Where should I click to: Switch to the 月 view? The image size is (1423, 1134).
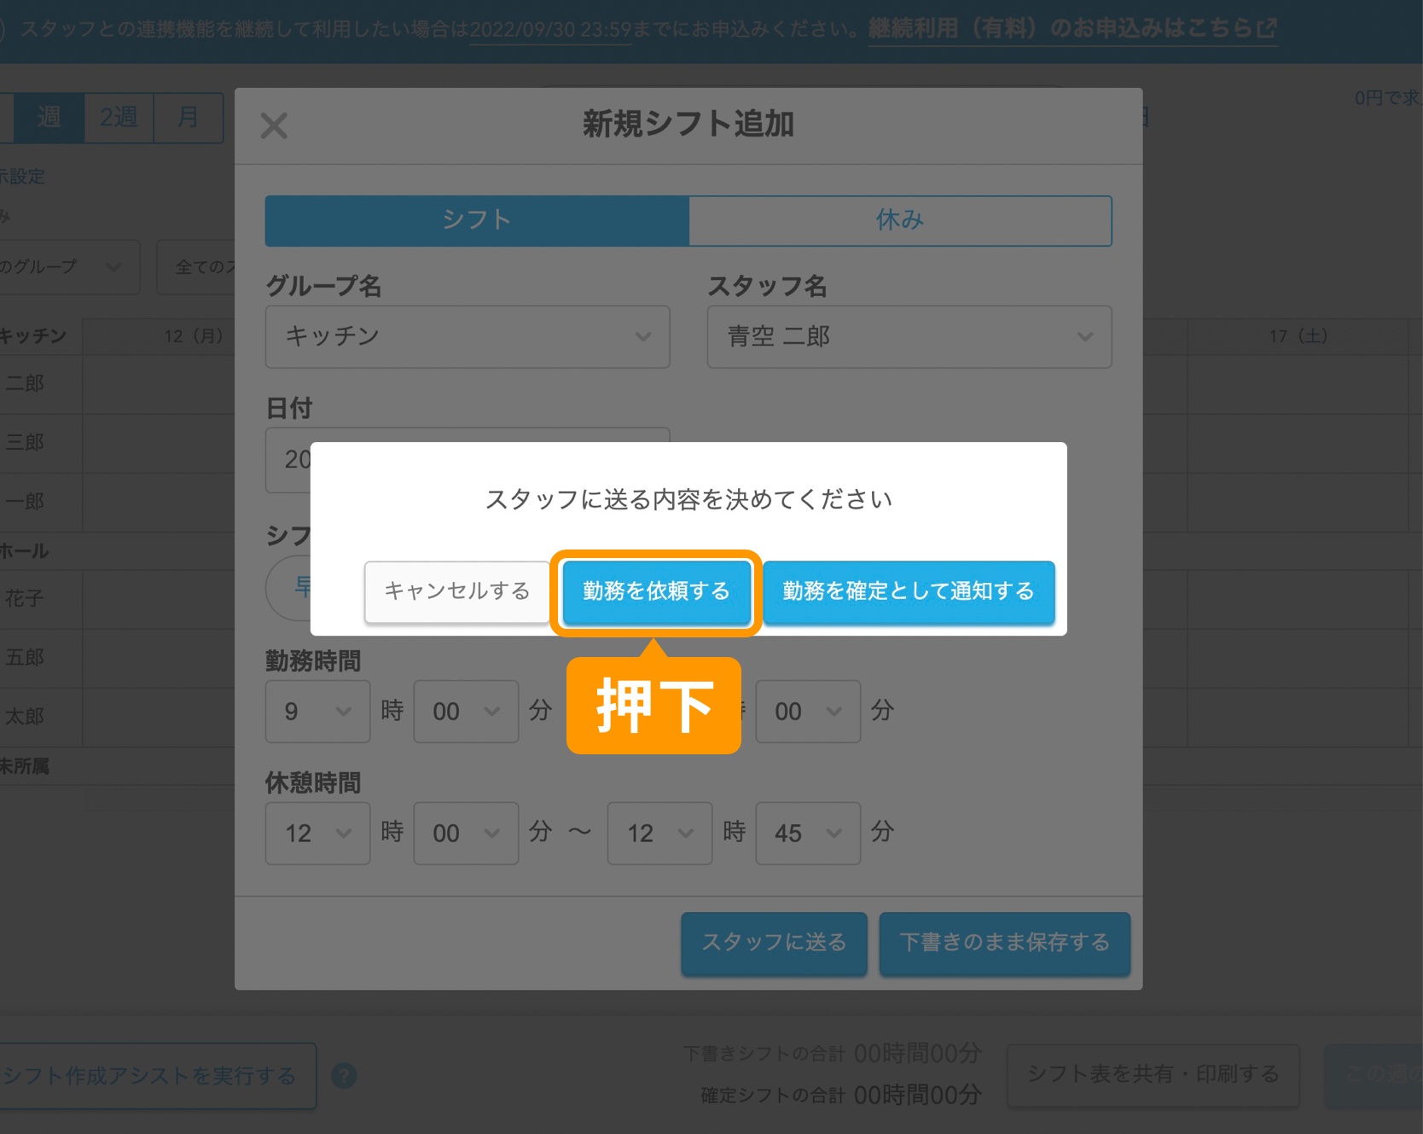pos(188,117)
